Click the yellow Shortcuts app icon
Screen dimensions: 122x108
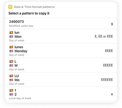click(10, 7)
